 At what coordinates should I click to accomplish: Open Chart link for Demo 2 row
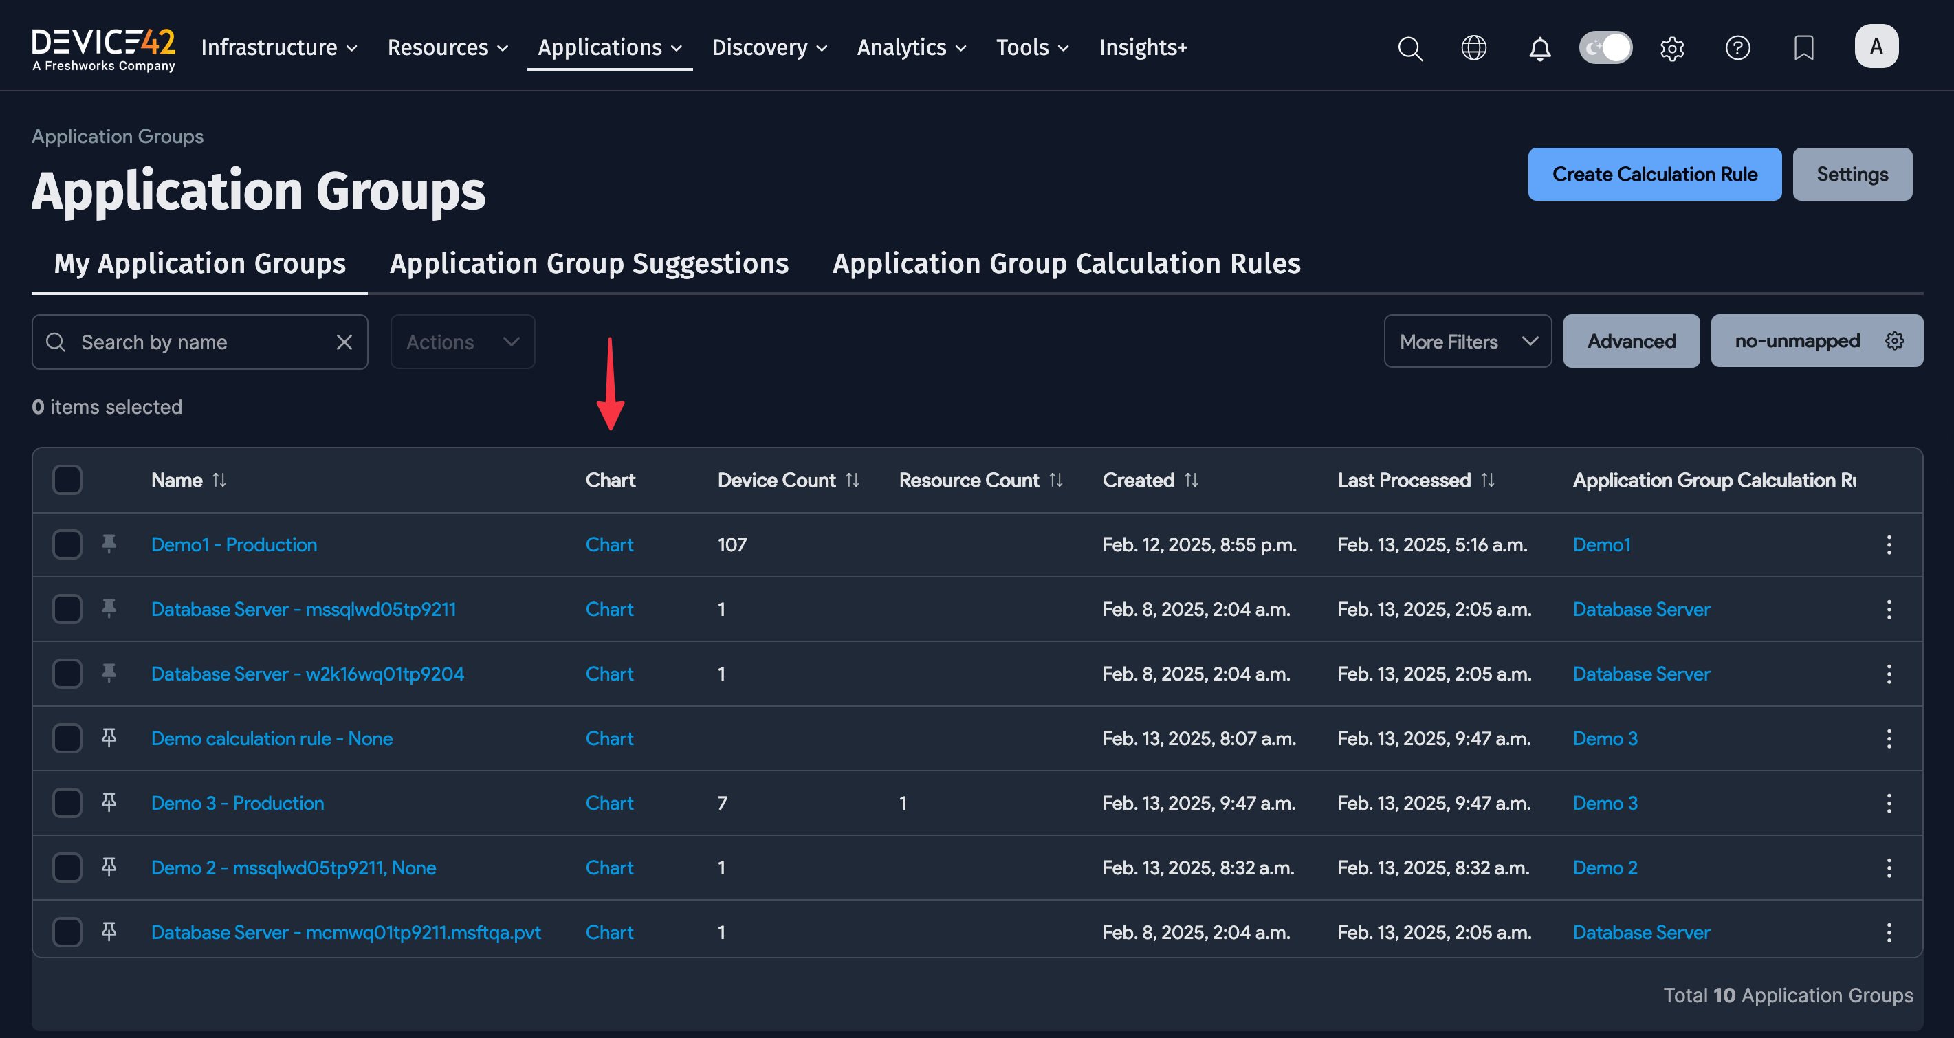click(609, 868)
